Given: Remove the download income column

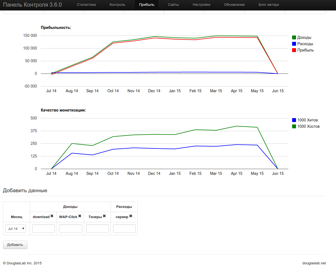Looking at the screenshot, I should click(x=52, y=216).
